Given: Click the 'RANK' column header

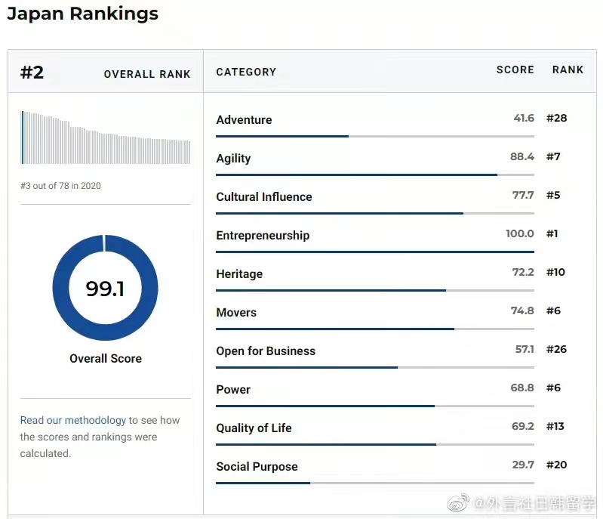Looking at the screenshot, I should (568, 70).
